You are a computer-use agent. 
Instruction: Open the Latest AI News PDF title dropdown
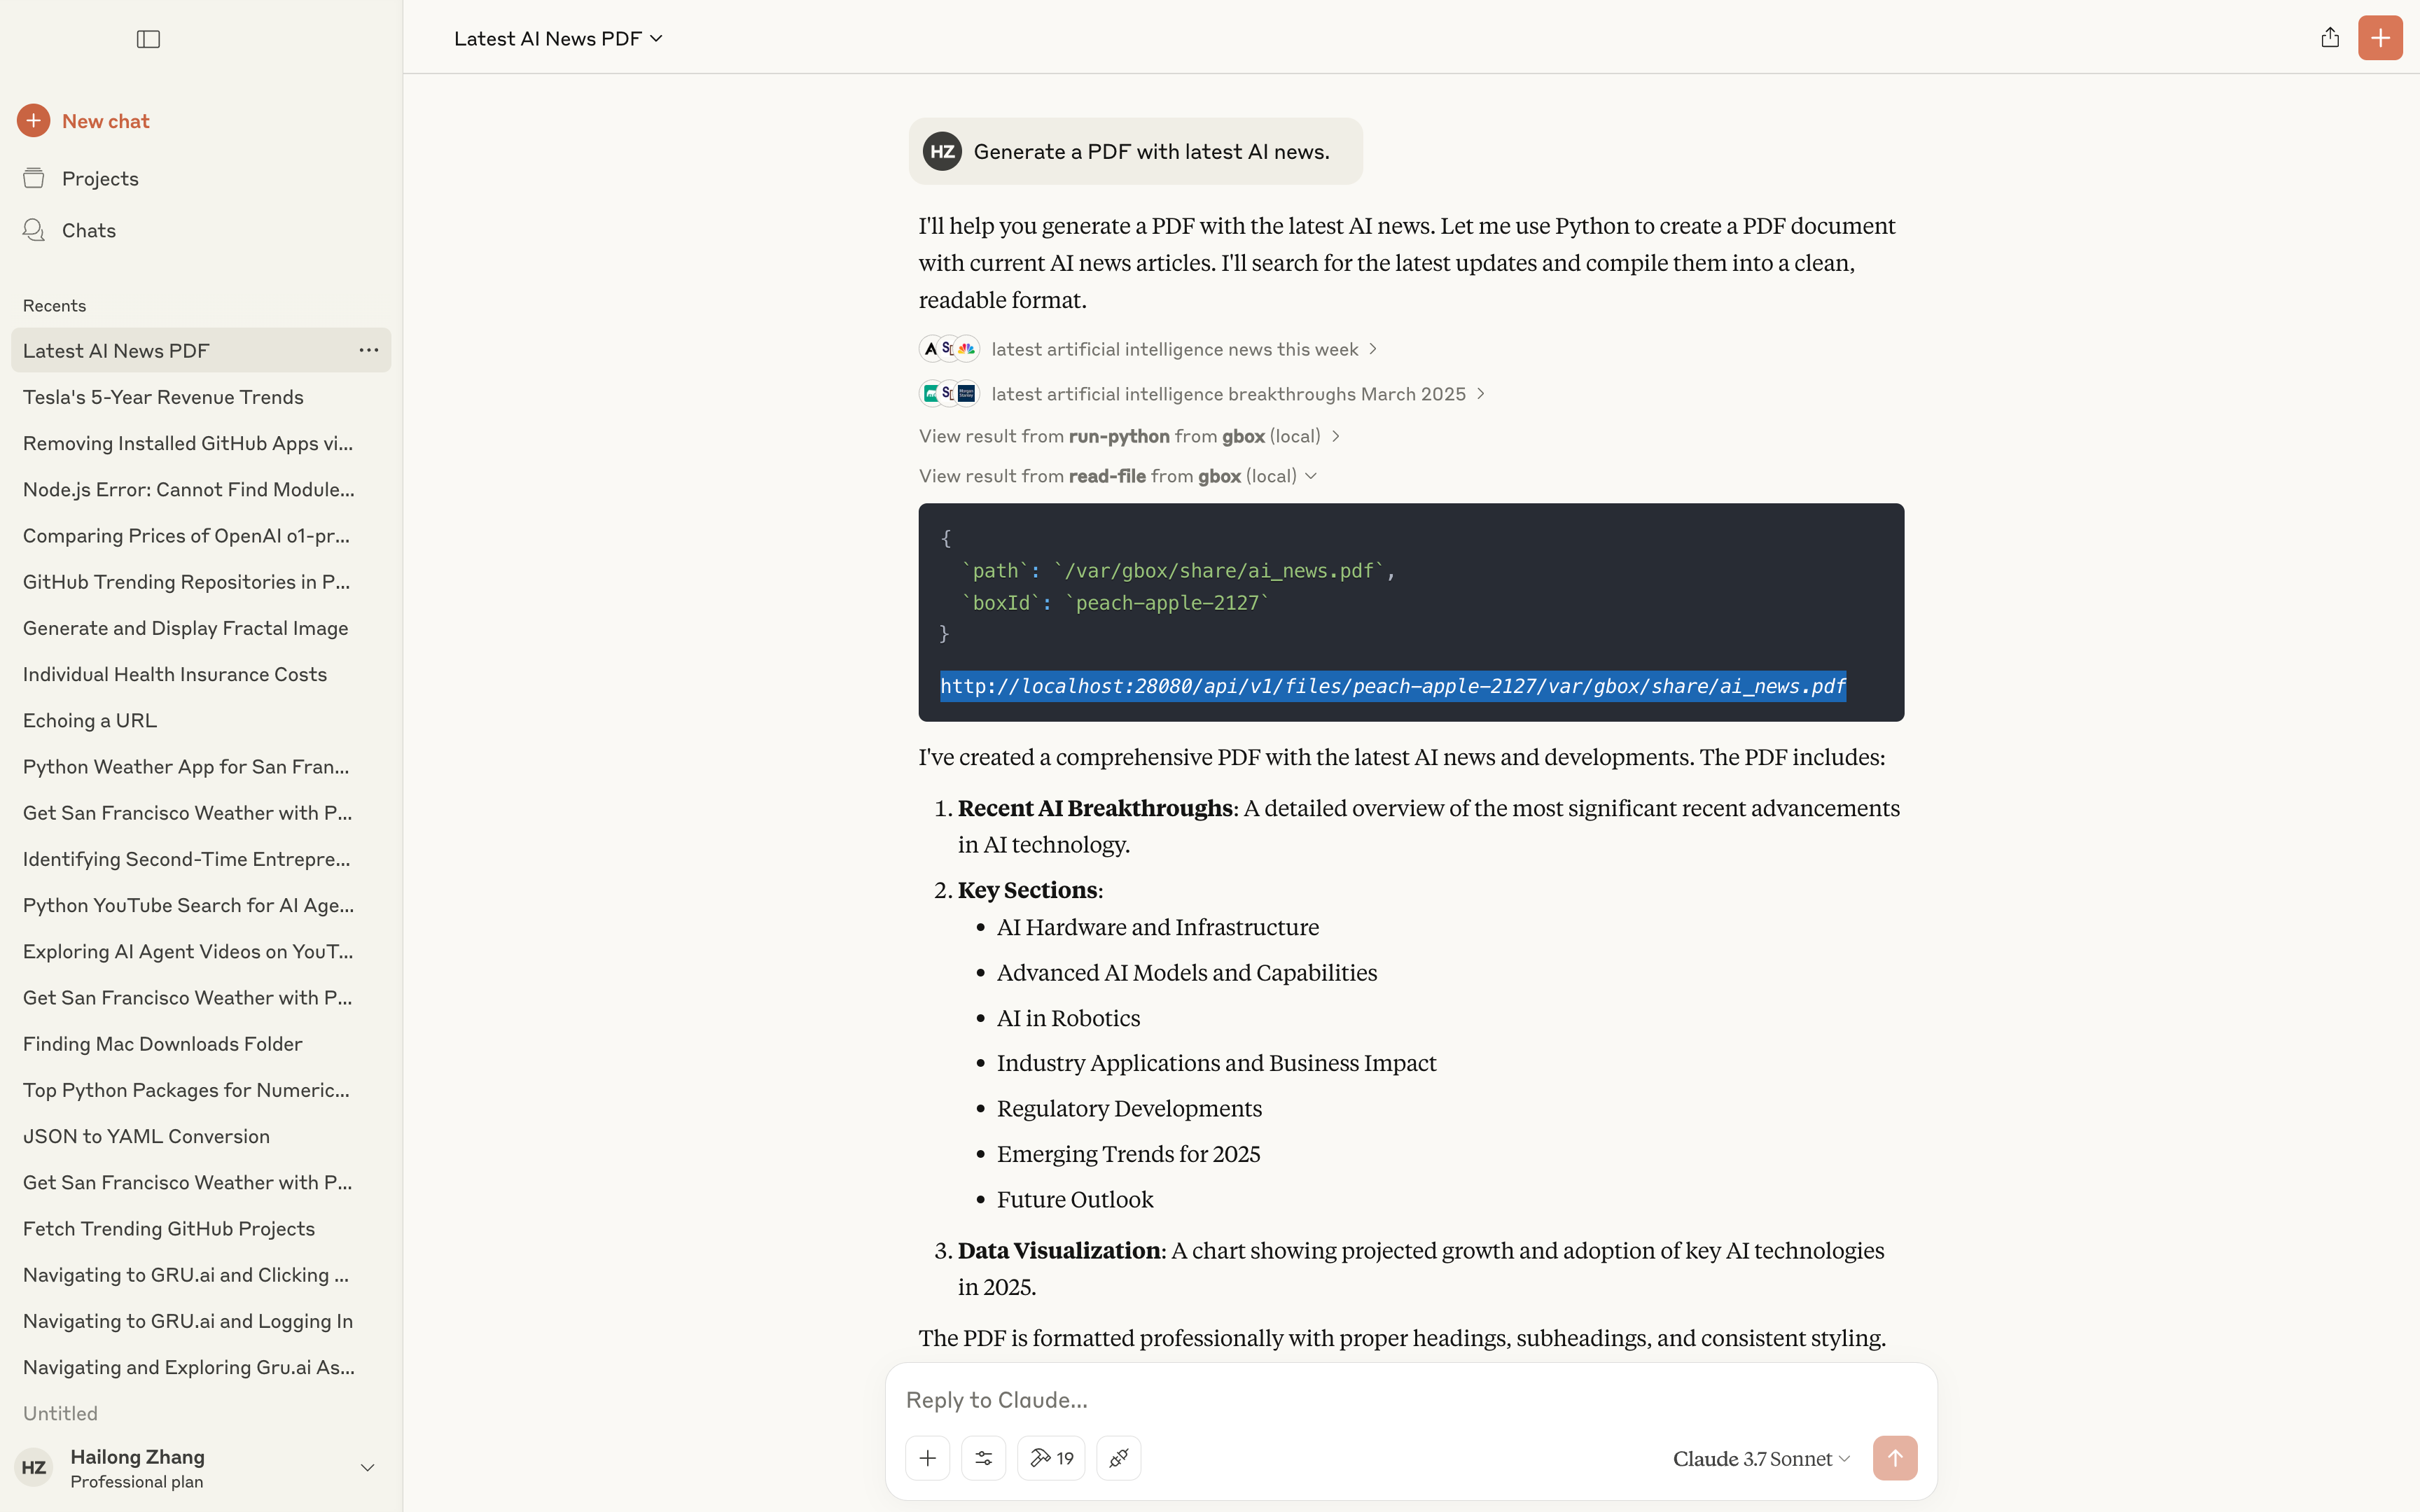pyautogui.click(x=558, y=38)
